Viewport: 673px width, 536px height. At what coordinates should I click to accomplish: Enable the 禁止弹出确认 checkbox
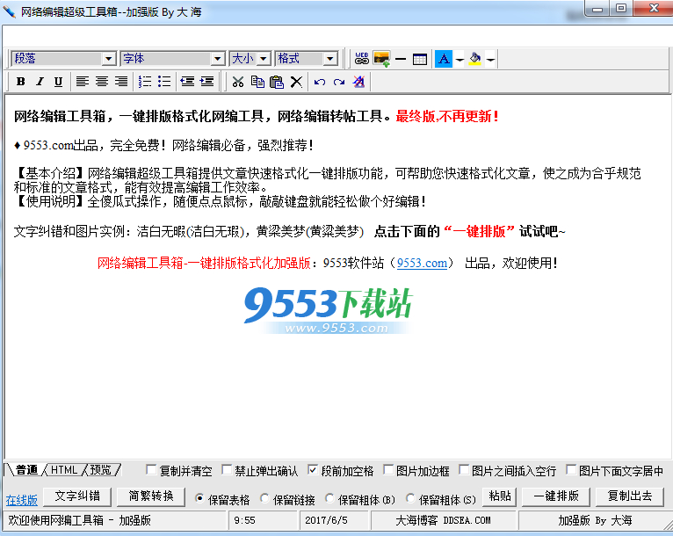click(227, 470)
